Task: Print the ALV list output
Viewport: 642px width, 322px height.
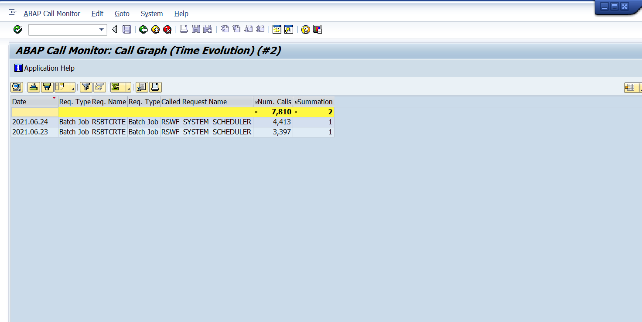Action: (155, 87)
